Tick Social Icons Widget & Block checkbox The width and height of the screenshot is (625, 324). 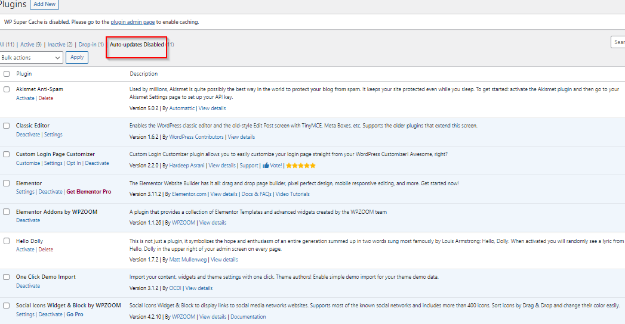pyautogui.click(x=7, y=306)
